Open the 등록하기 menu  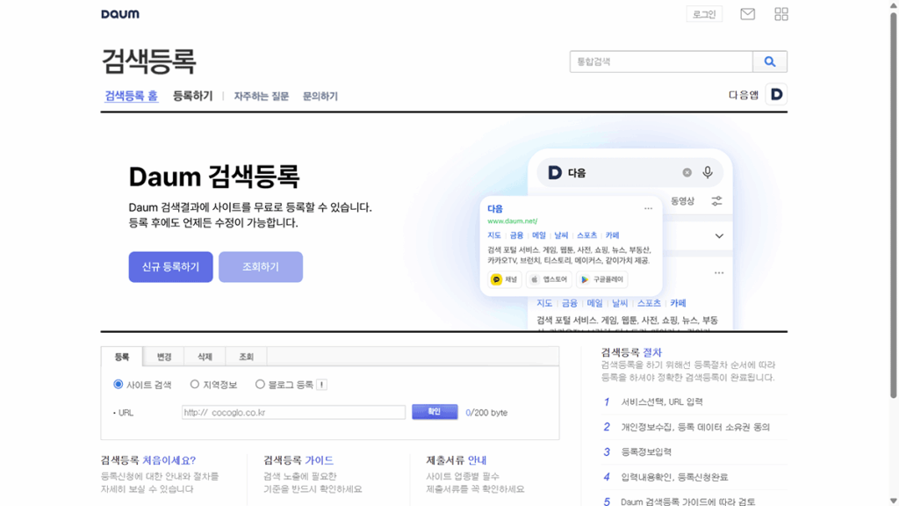tap(192, 96)
